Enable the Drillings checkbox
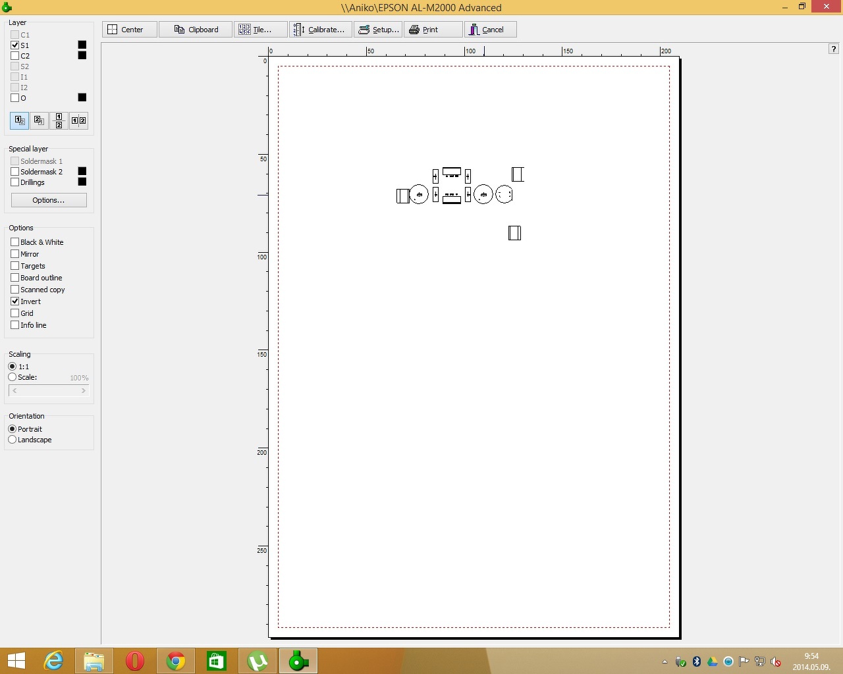The width and height of the screenshot is (843, 674). coord(14,182)
